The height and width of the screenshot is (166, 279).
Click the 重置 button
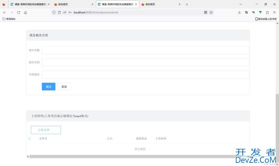[64, 86]
